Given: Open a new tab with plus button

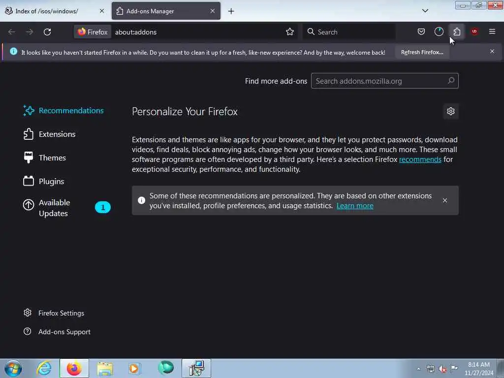Looking at the screenshot, I should click(231, 11).
